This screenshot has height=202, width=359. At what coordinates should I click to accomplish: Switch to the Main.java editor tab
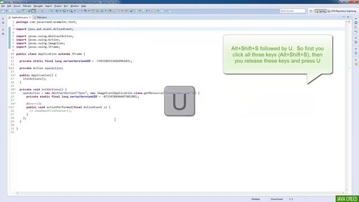click(x=40, y=17)
